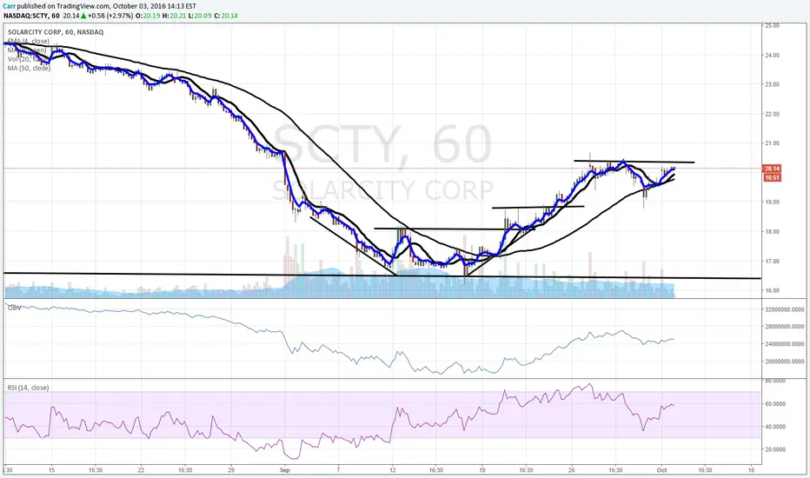Click the "7" date on time axis
The height and width of the screenshot is (478, 810).
(x=338, y=470)
